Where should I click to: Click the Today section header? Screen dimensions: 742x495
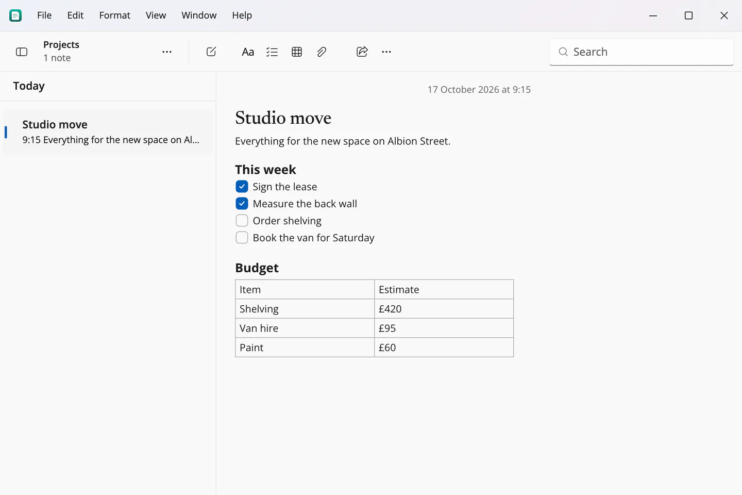(x=29, y=86)
